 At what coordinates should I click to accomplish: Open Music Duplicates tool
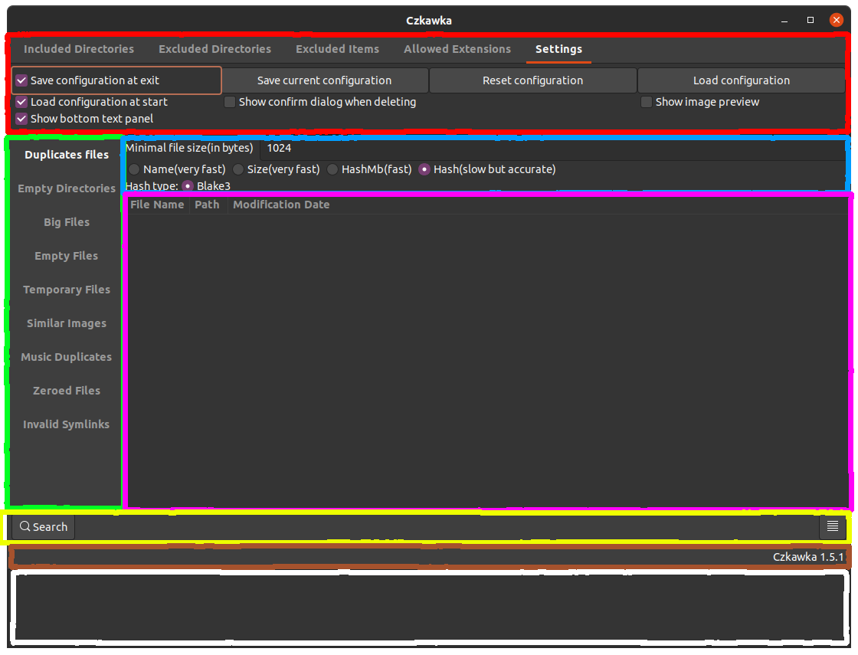[66, 357]
